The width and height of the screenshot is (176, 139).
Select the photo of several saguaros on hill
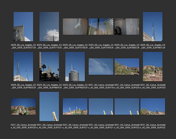click(x=75, y=107)
